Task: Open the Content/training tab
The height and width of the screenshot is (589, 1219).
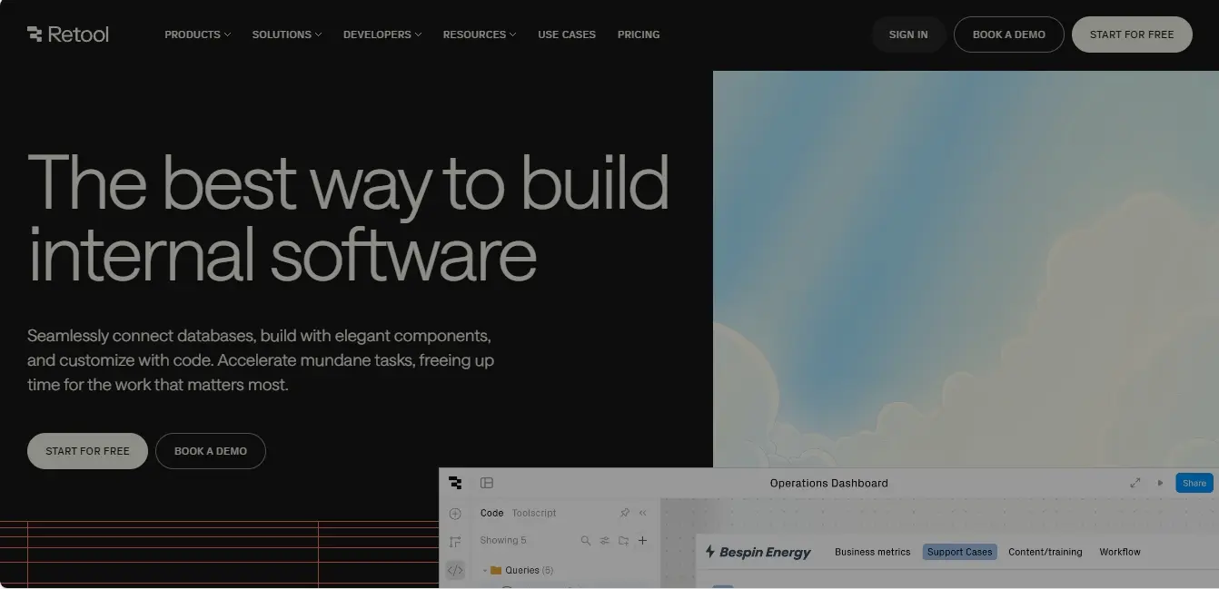Action: [x=1045, y=552]
